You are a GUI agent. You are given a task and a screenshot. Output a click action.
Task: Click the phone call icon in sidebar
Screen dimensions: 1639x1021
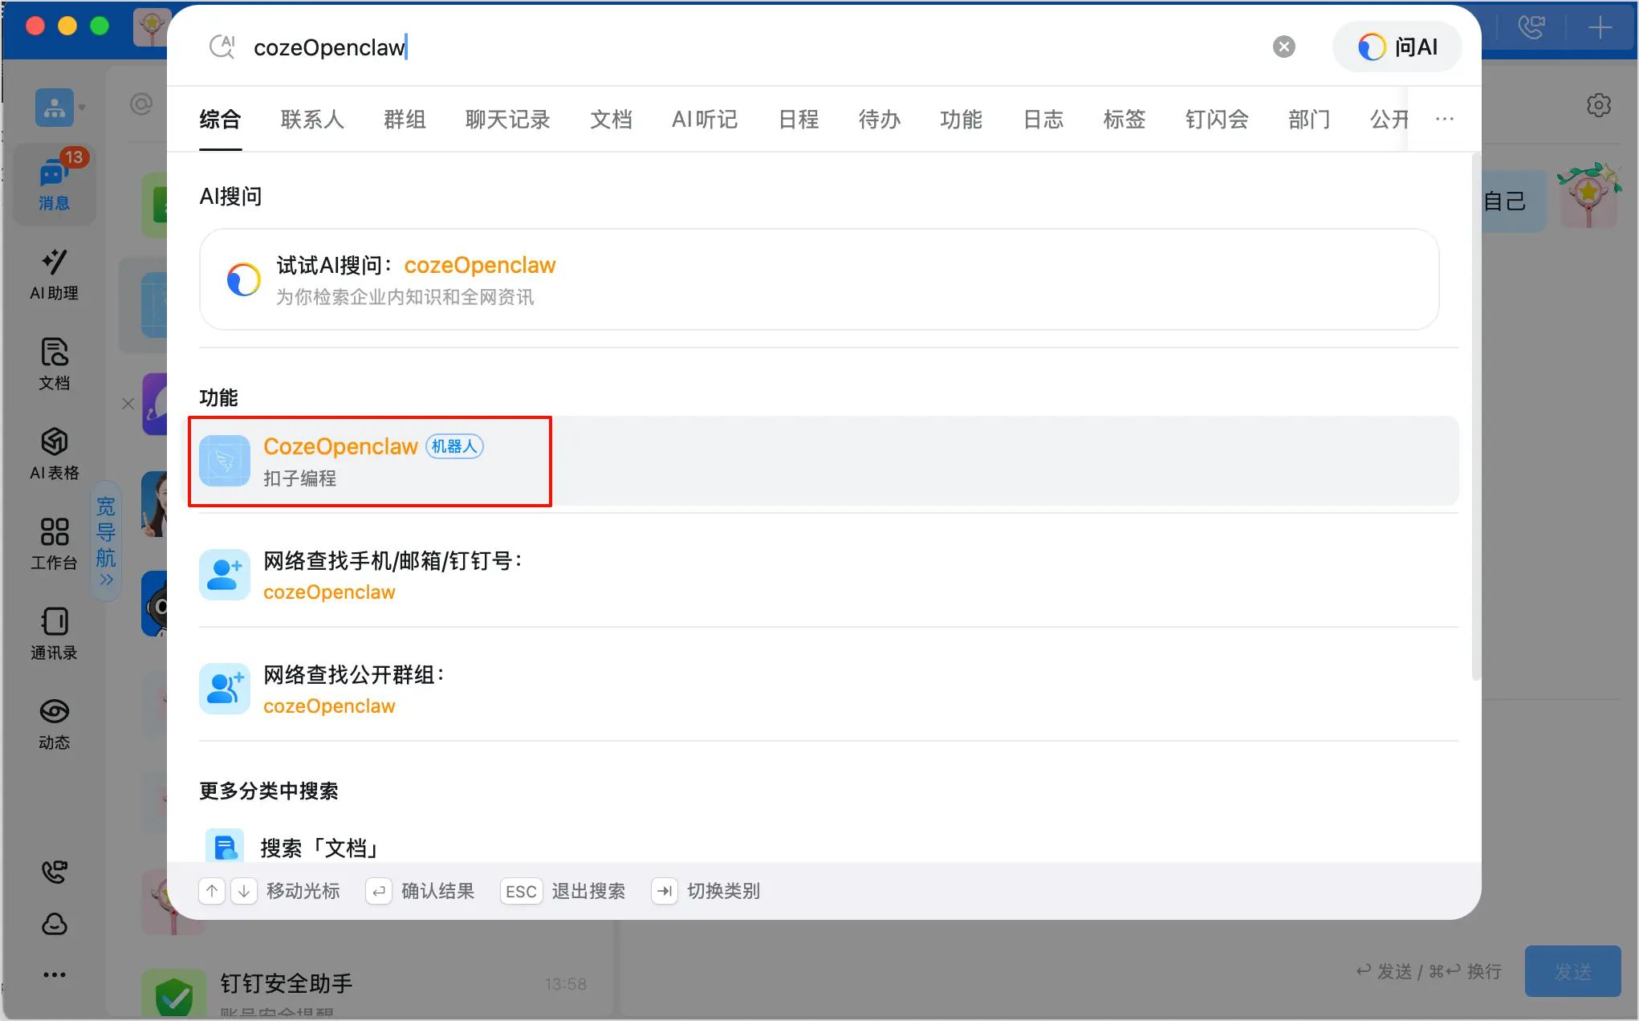pyautogui.click(x=55, y=872)
